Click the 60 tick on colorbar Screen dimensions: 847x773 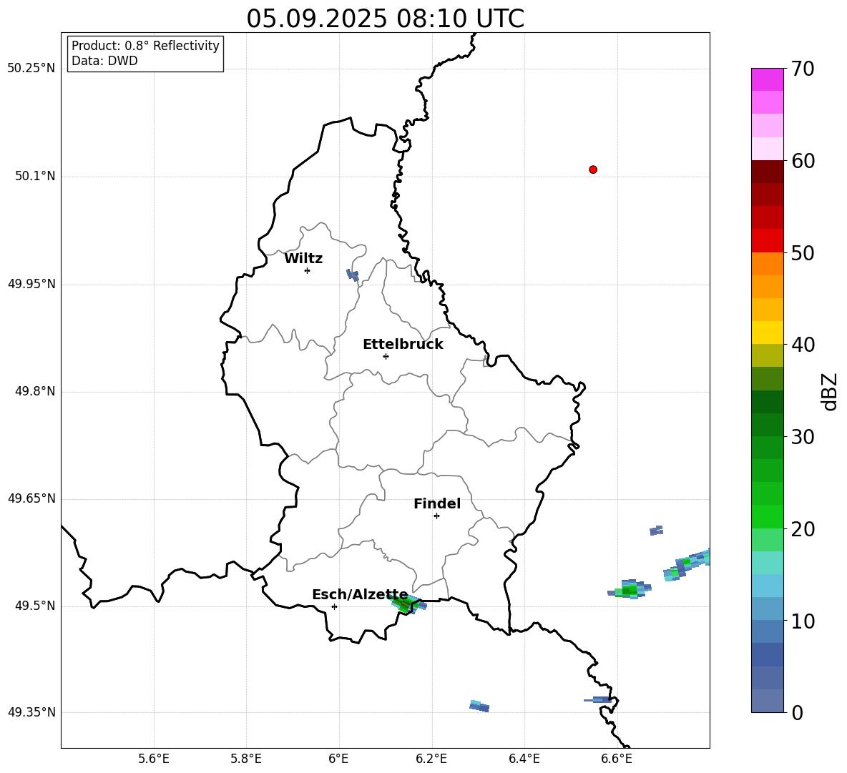(x=803, y=161)
